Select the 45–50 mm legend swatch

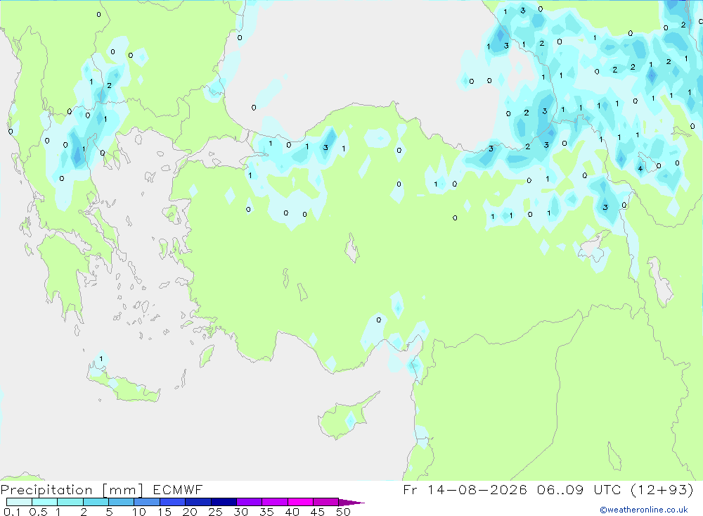326,502
